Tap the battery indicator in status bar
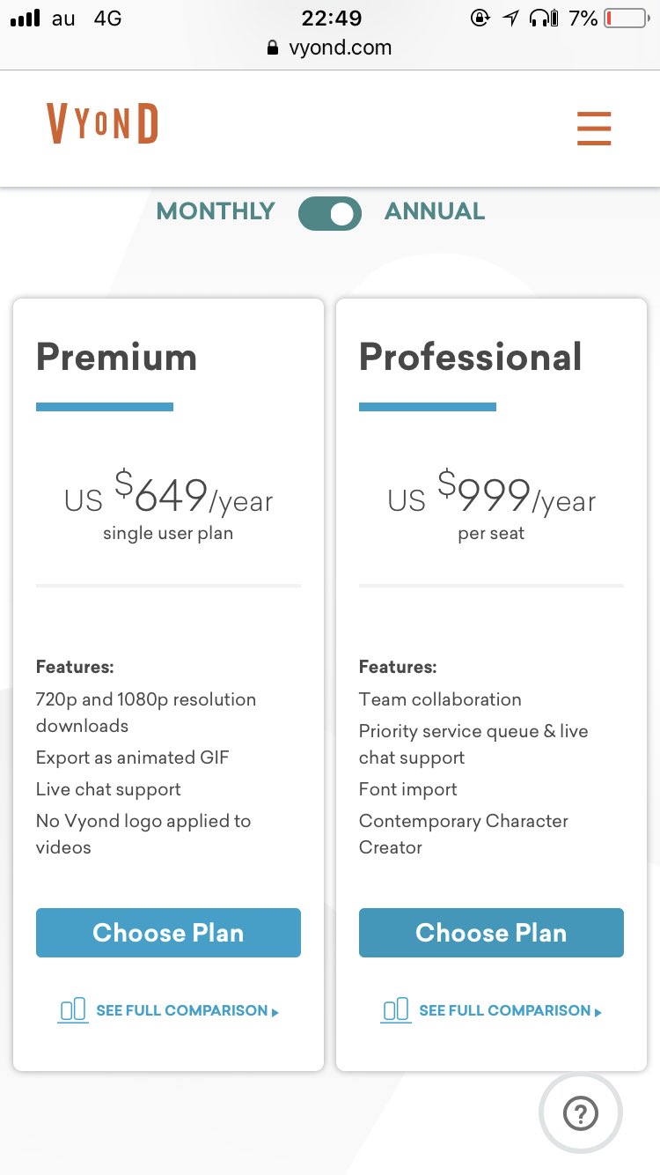 [x=627, y=18]
